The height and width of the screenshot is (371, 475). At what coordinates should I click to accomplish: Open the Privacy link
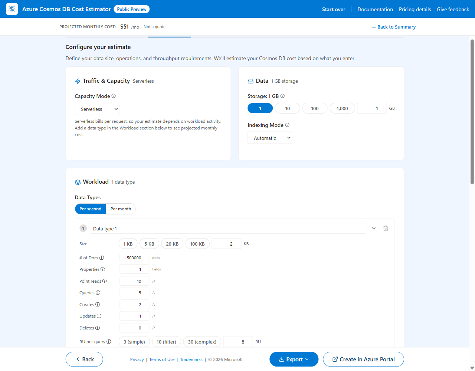(x=137, y=359)
